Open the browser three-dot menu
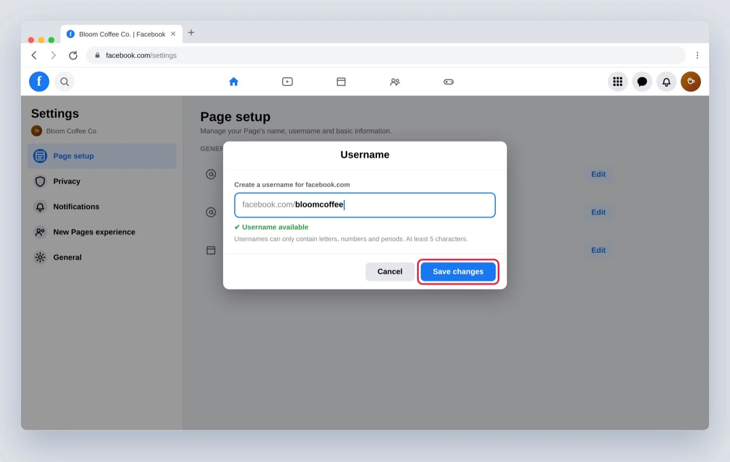The height and width of the screenshot is (462, 730). pyautogui.click(x=697, y=55)
